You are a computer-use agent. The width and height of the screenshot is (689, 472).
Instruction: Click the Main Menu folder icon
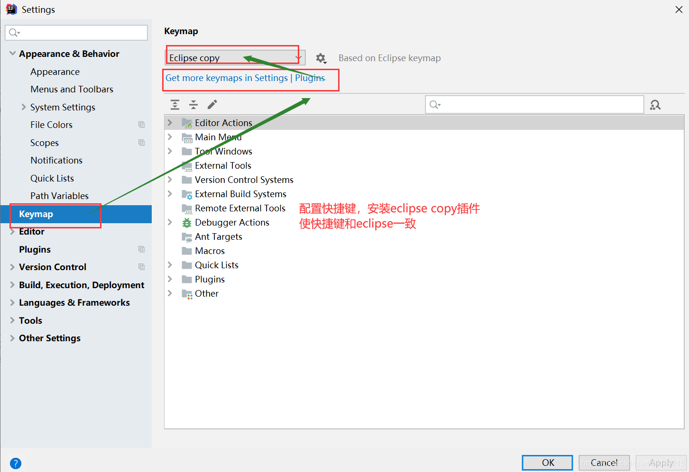tap(187, 137)
